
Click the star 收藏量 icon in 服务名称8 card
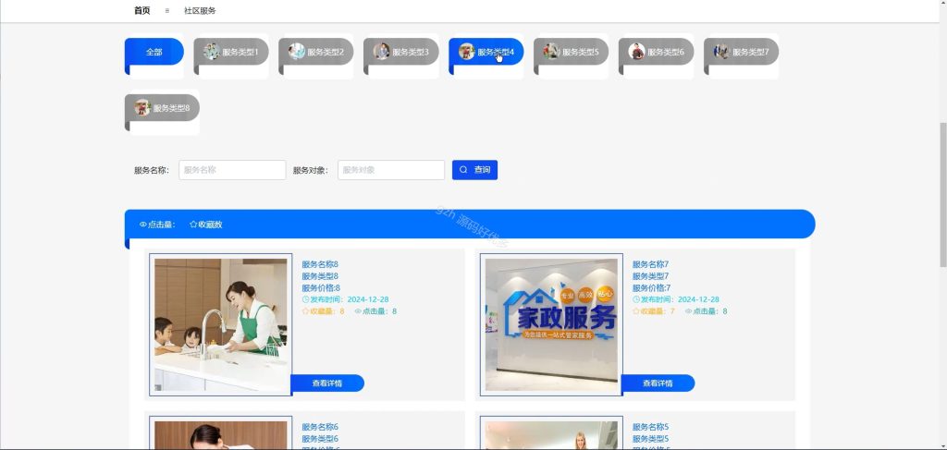[x=305, y=311]
